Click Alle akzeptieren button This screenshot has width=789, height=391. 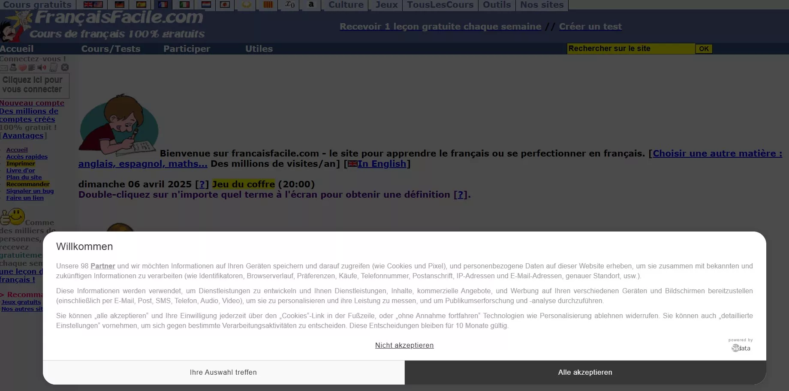pos(585,372)
